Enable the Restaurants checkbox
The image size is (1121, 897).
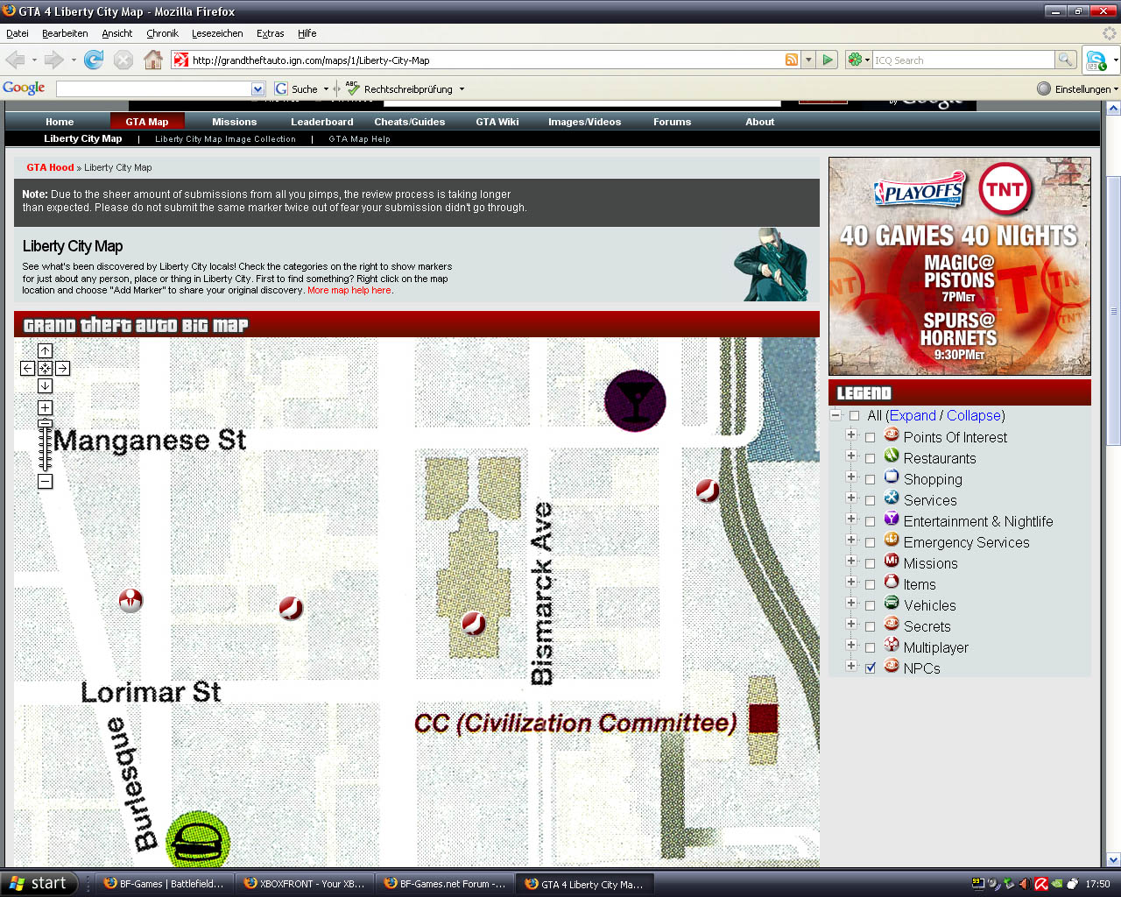point(870,458)
